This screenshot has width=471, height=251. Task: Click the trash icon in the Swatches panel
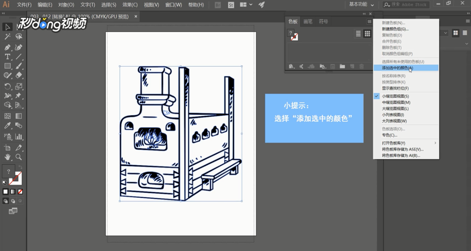362,66
